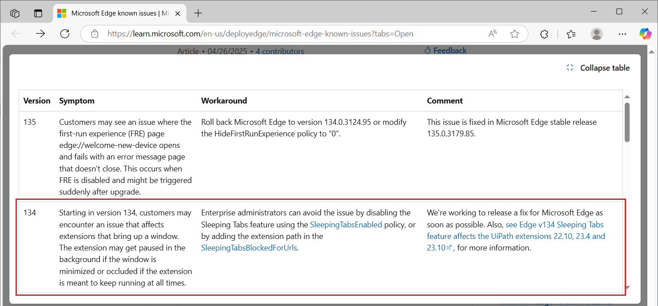This screenshot has height=306, width=658.
Task: Click the Collapse table button
Action: click(x=598, y=68)
